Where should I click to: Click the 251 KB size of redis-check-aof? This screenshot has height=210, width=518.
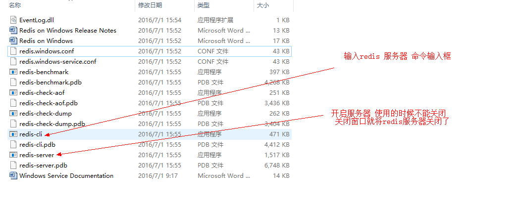click(279, 92)
